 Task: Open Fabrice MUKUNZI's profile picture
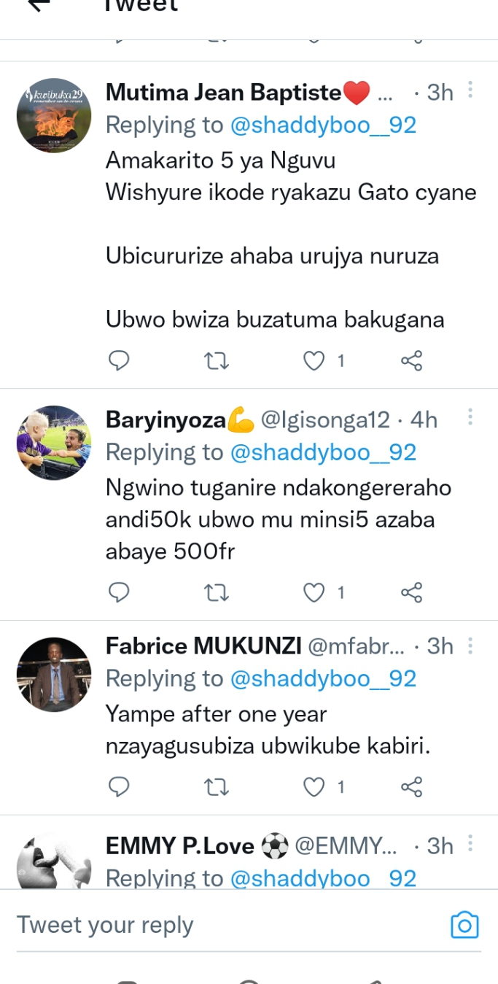point(54,674)
